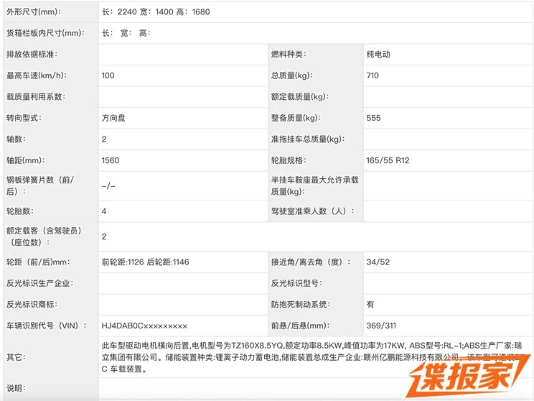Click the 货箱栏板内尺寸(mm) label
This screenshot has width=534, height=401.
pos(44,33)
